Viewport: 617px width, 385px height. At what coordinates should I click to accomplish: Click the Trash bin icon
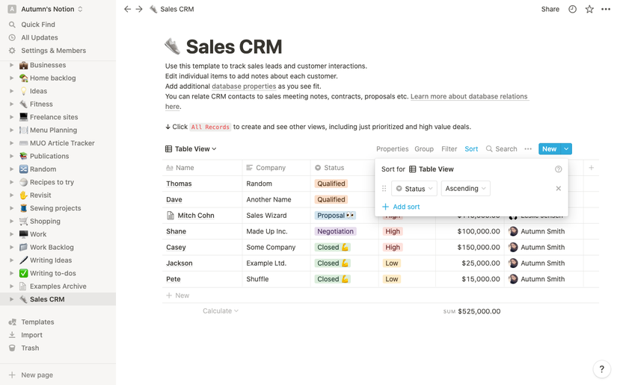point(12,348)
